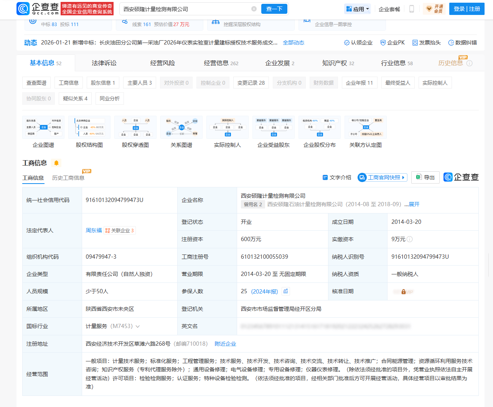Click the 查一下 search button
The image size is (493, 407).
(274, 9)
